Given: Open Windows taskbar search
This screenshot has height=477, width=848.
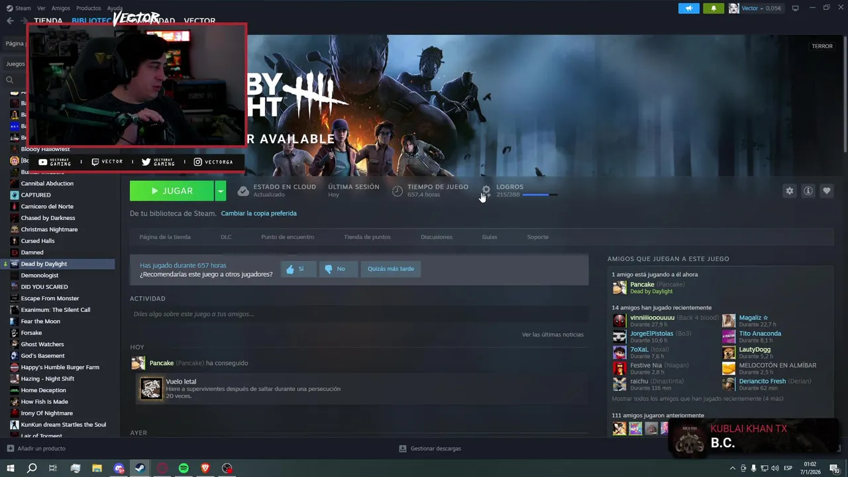Looking at the screenshot, I should point(32,468).
